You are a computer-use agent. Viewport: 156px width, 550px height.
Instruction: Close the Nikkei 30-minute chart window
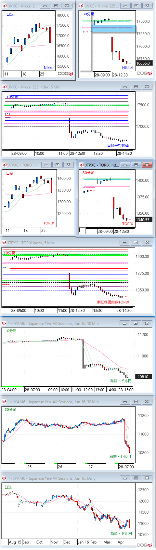[x=147, y=6]
